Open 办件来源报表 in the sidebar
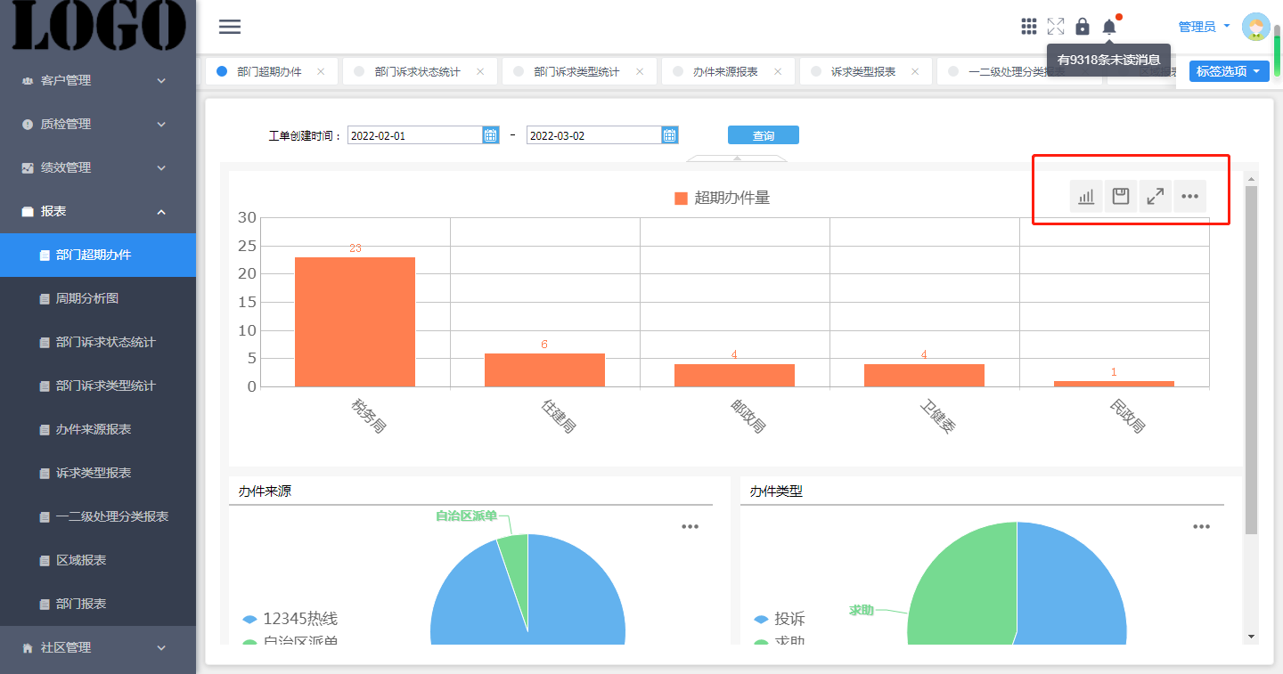Screen dimensions: 1283x674 pos(98,429)
